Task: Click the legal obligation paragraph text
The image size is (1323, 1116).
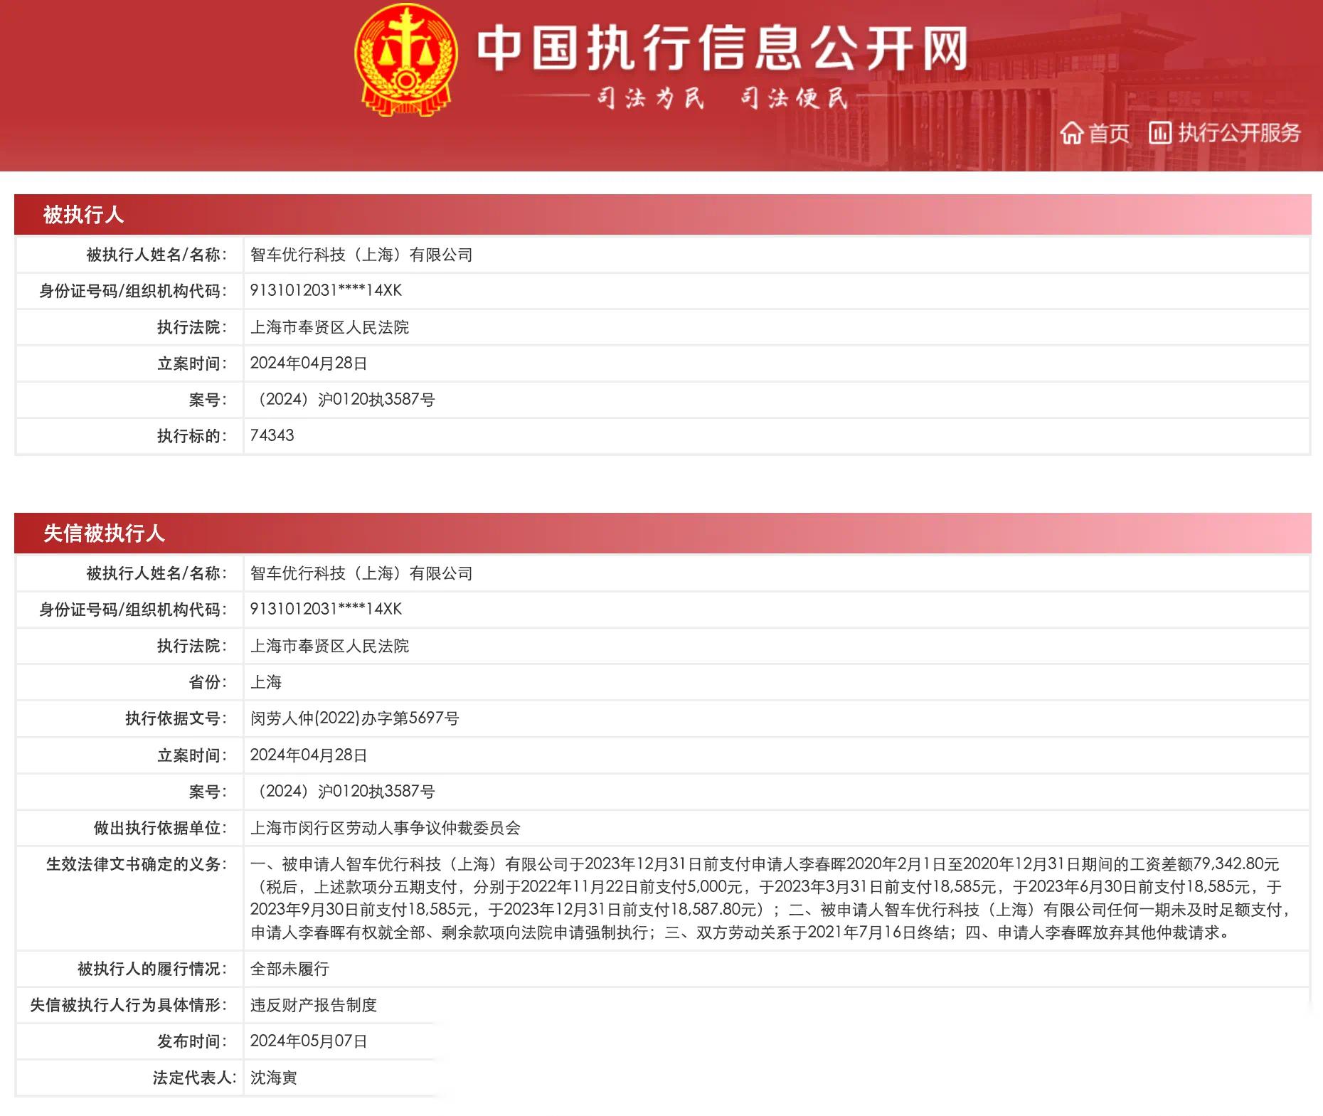Action: pyautogui.click(x=771, y=898)
